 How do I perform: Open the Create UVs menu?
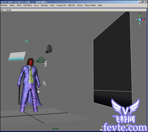point(61,5)
